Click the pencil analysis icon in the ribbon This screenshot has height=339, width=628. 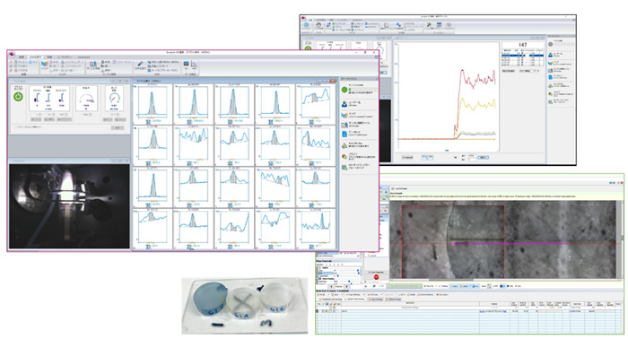[x=141, y=64]
